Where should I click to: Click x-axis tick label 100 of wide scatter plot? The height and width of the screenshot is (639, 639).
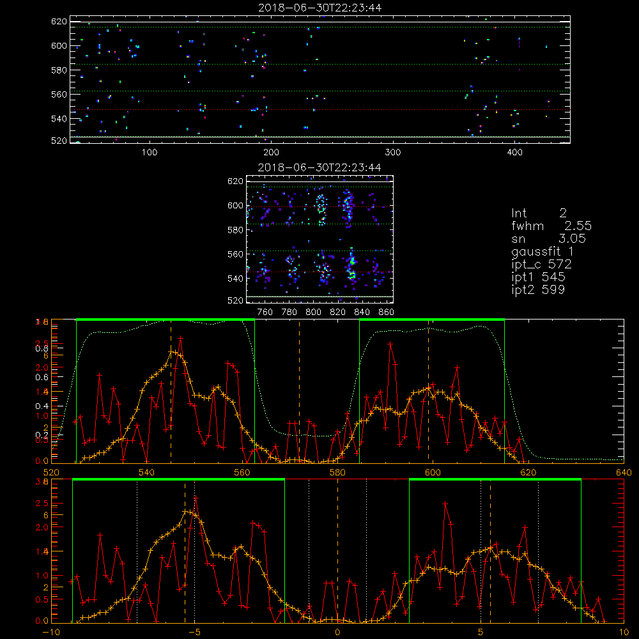tap(150, 153)
